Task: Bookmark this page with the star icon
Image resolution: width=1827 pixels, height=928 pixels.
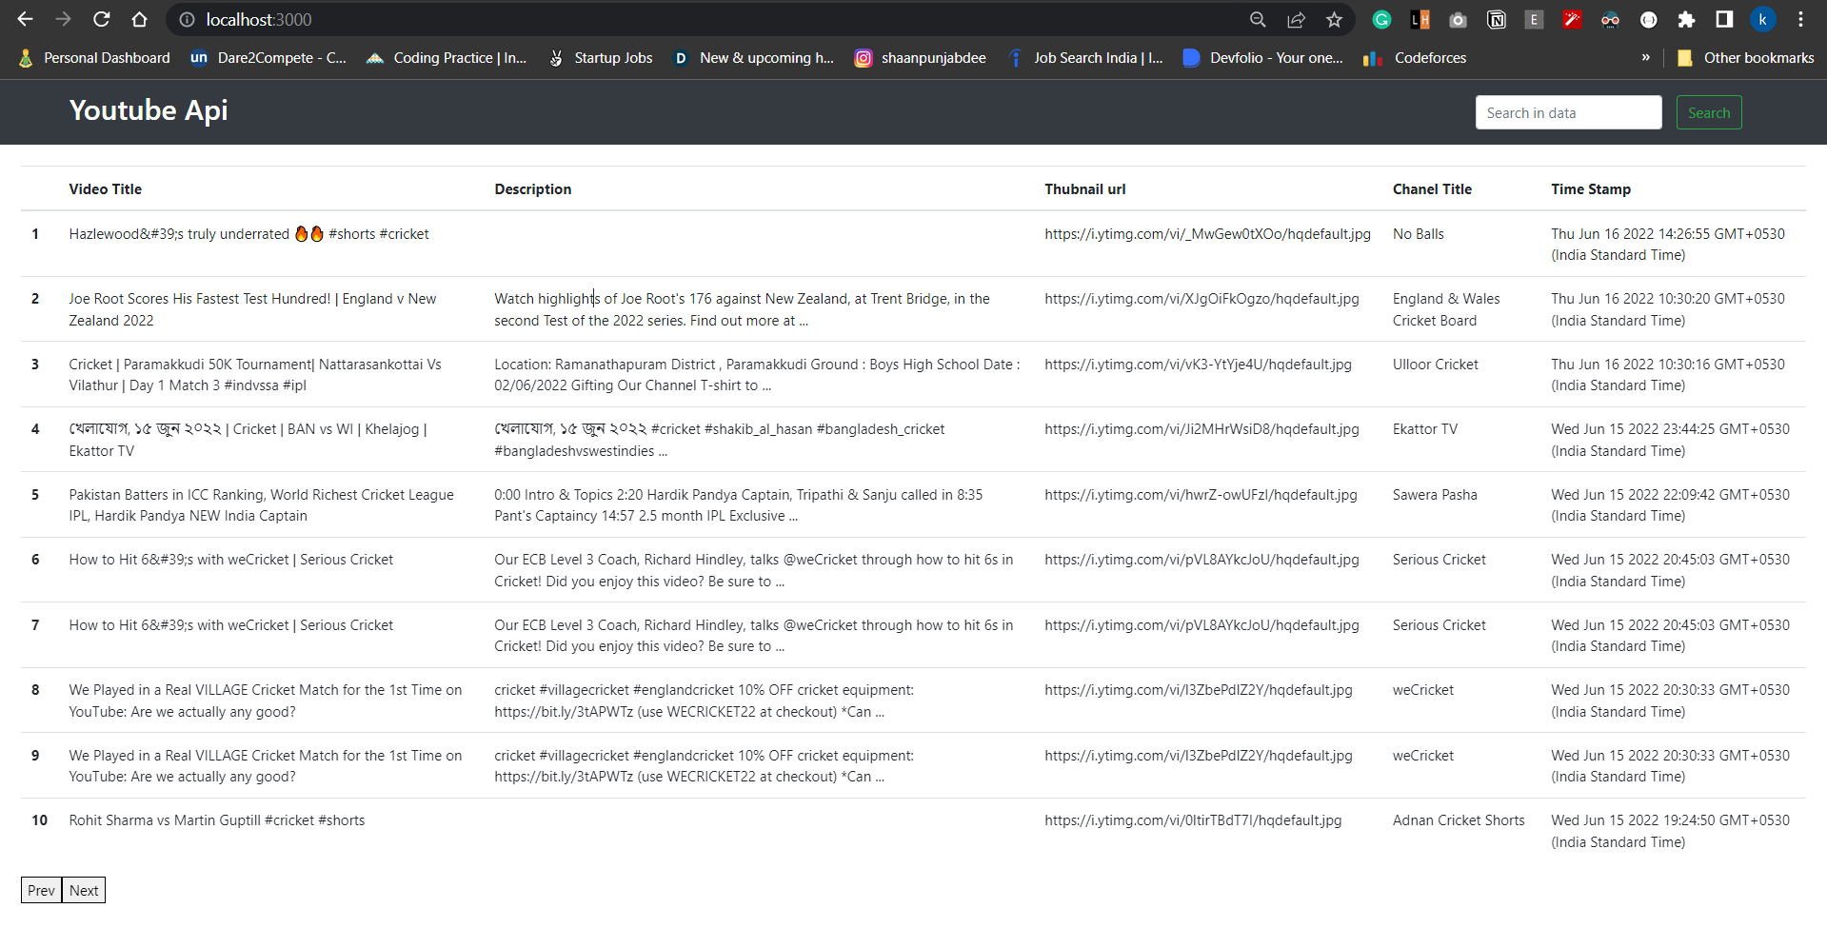Action: point(1334,19)
